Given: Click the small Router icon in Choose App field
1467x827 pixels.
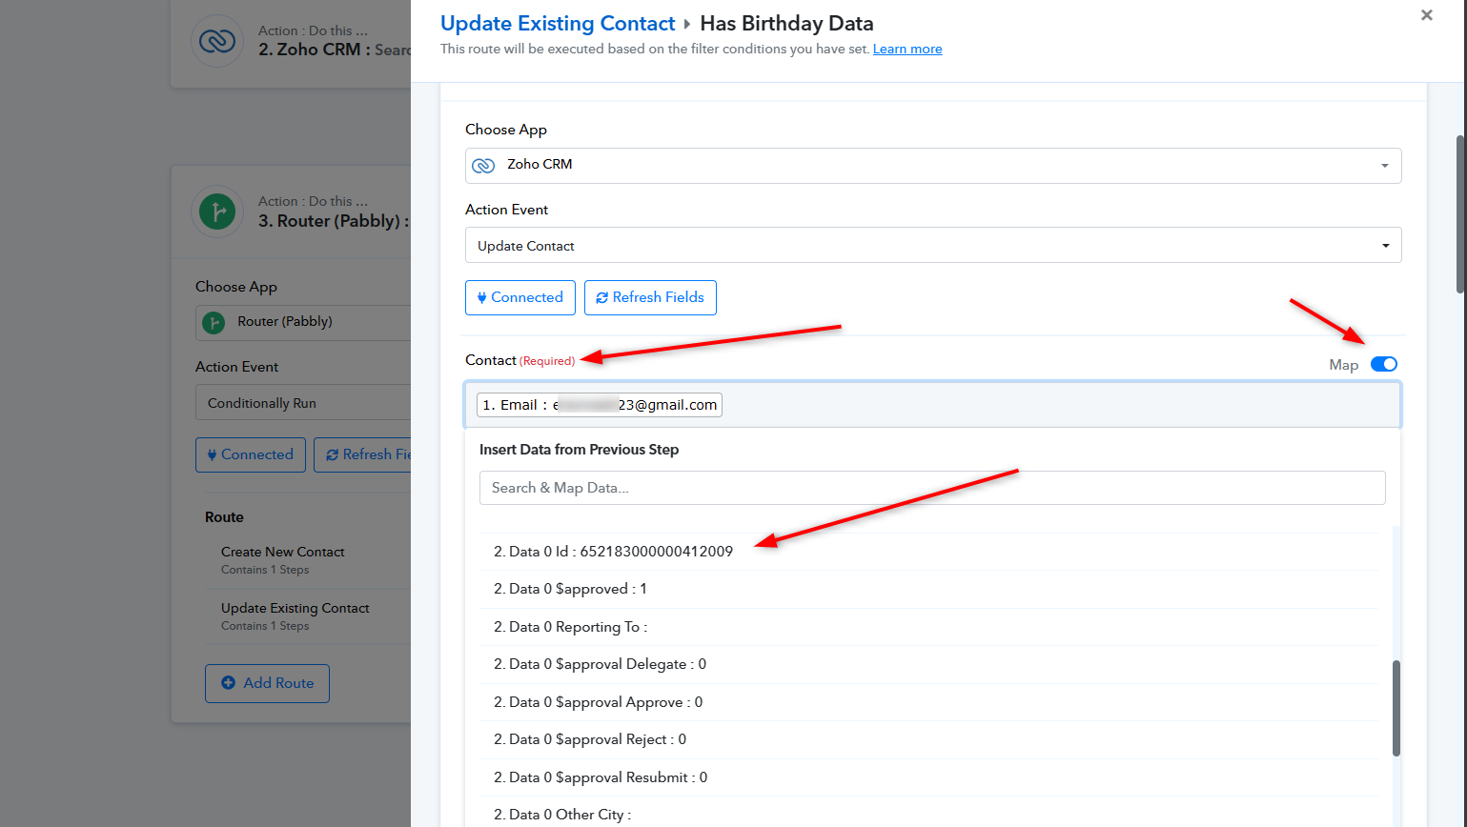Looking at the screenshot, I should (x=214, y=322).
